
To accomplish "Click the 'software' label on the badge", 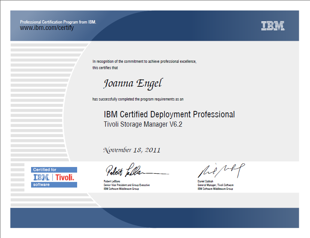I will tap(41, 185).
